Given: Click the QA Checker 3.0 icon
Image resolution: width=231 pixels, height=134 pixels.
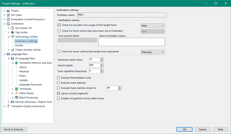Looking at the screenshot, I should [13, 28].
